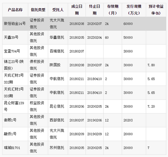Click 中航信托 in 332期 row
Image resolution: width=168 pixels, height=157 pixels.
tap(57, 79)
